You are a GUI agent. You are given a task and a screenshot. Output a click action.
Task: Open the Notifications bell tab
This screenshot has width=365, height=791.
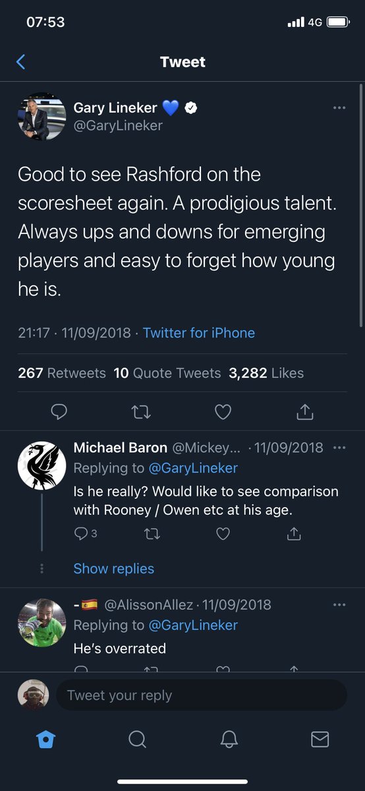pyautogui.click(x=228, y=740)
